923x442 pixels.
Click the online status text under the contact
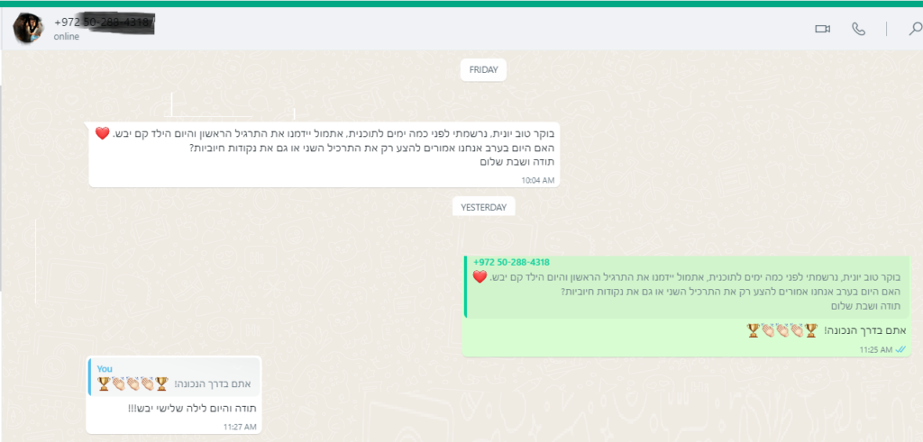coord(67,36)
